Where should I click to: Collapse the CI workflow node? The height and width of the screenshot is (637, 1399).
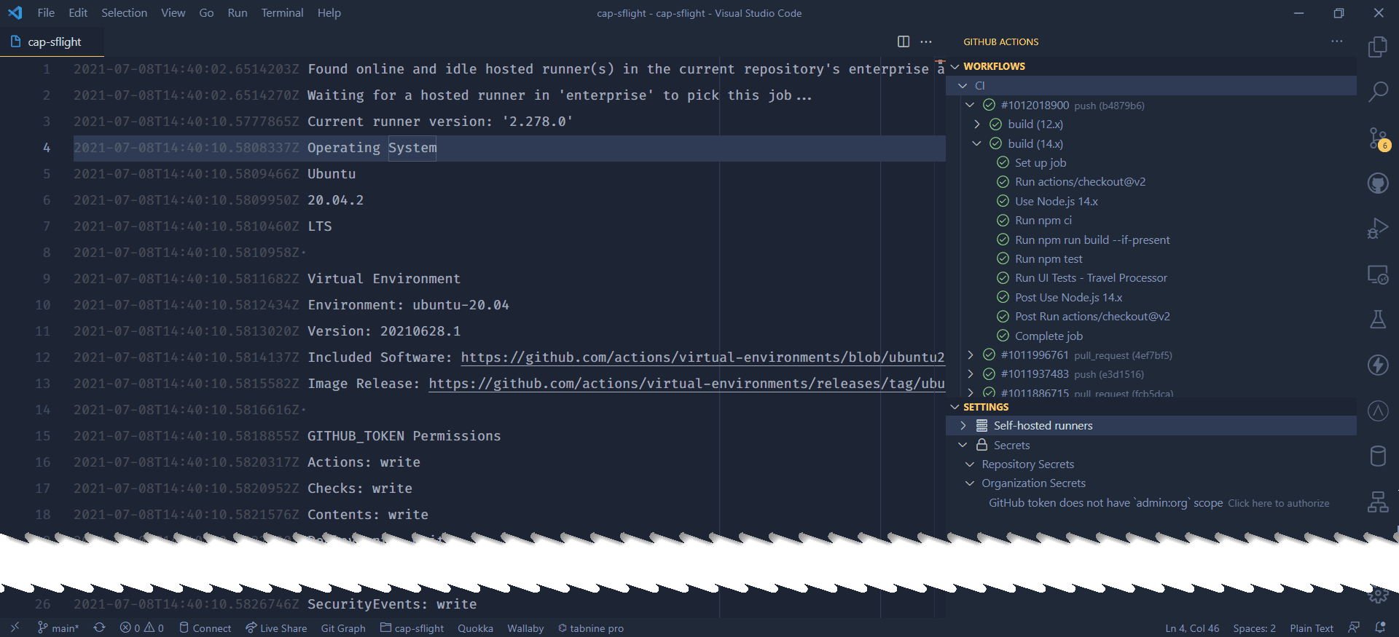click(963, 85)
